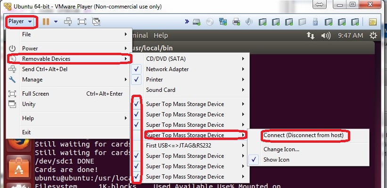
Task: Click the Manage wrench icon
Action: tap(12, 80)
